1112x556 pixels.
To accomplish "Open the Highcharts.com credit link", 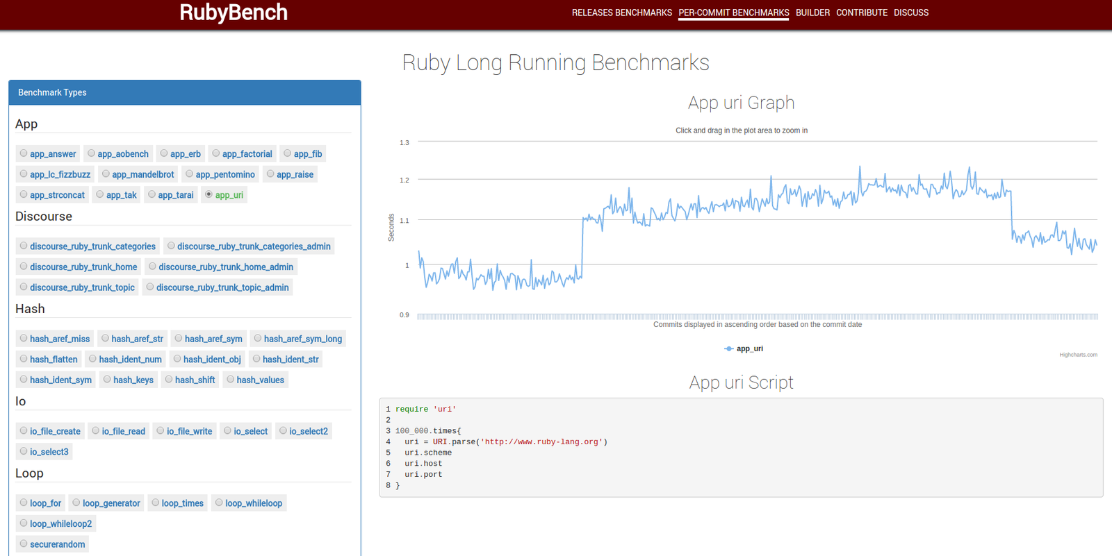I will pos(1078,355).
